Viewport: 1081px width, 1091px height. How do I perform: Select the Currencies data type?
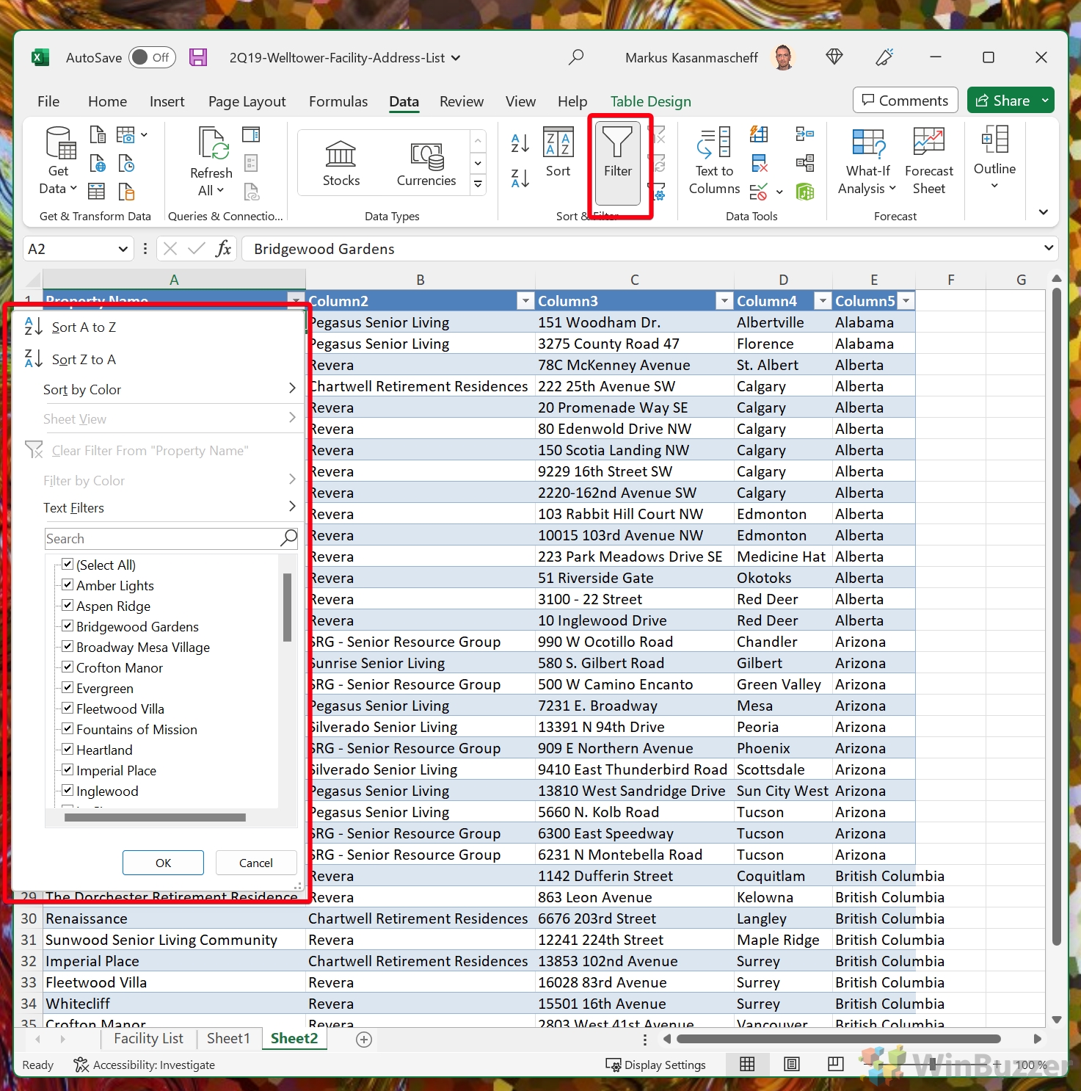[x=426, y=163]
